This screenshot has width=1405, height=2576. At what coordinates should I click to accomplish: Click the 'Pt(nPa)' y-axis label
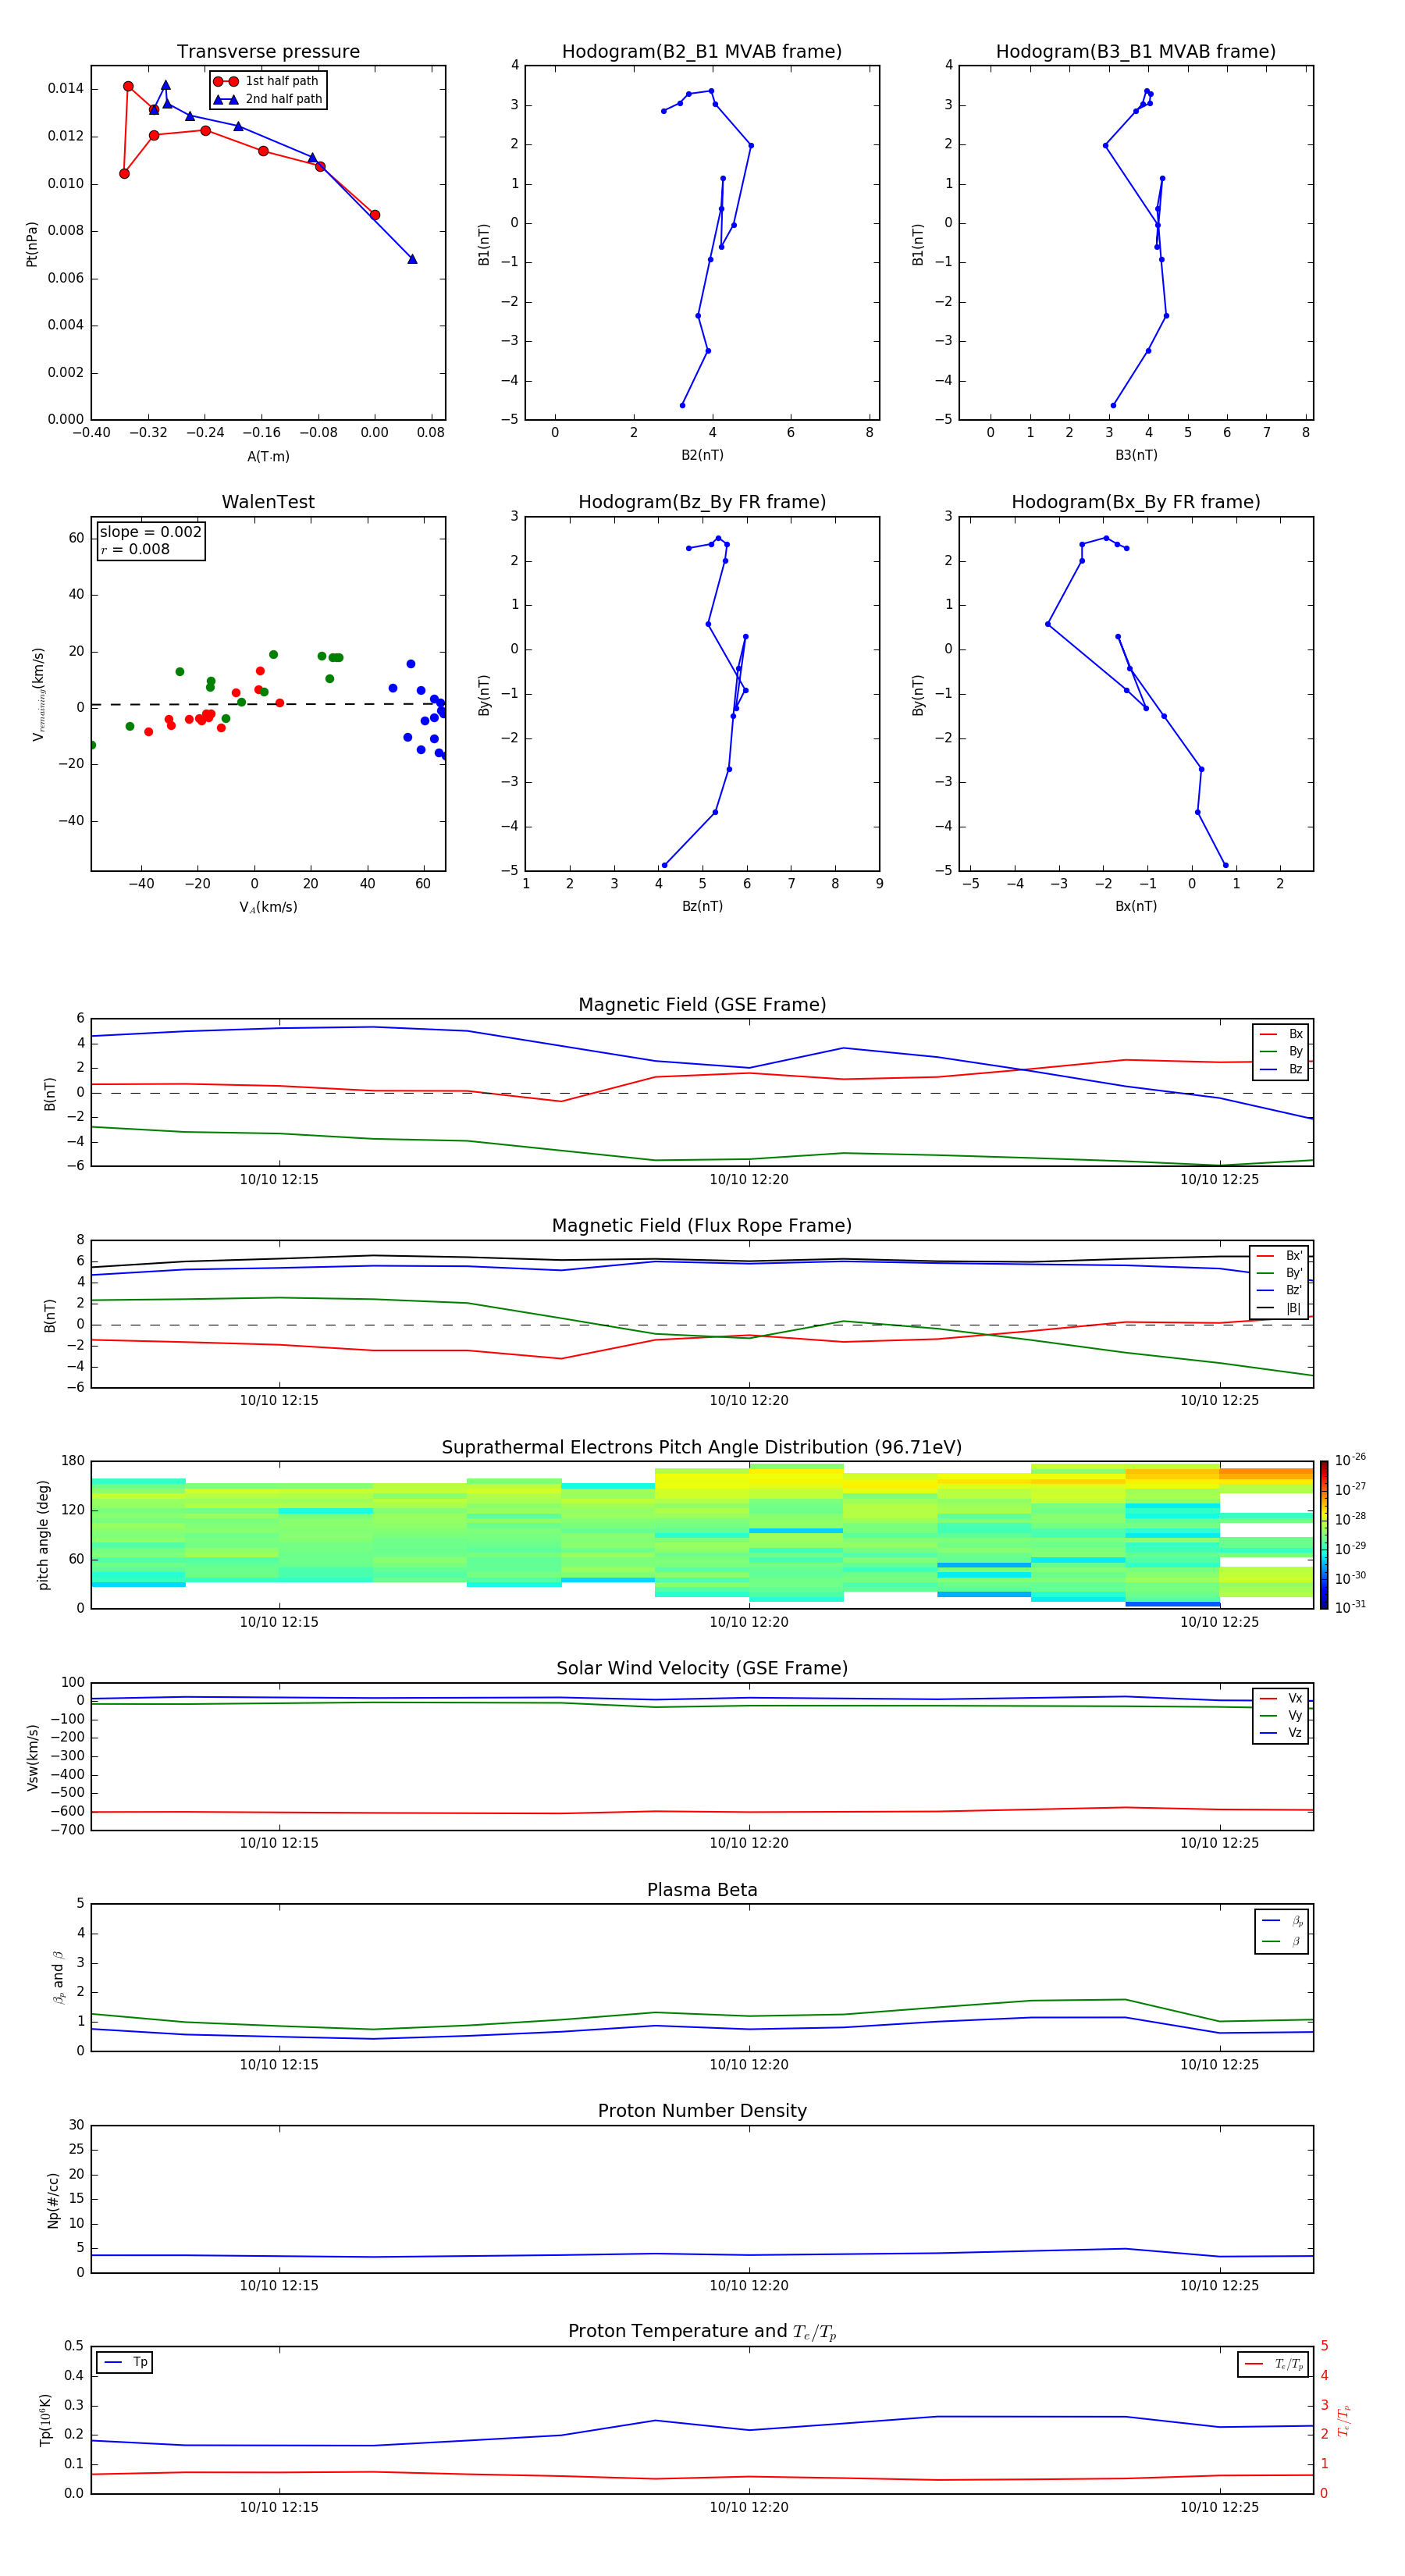pos(31,244)
